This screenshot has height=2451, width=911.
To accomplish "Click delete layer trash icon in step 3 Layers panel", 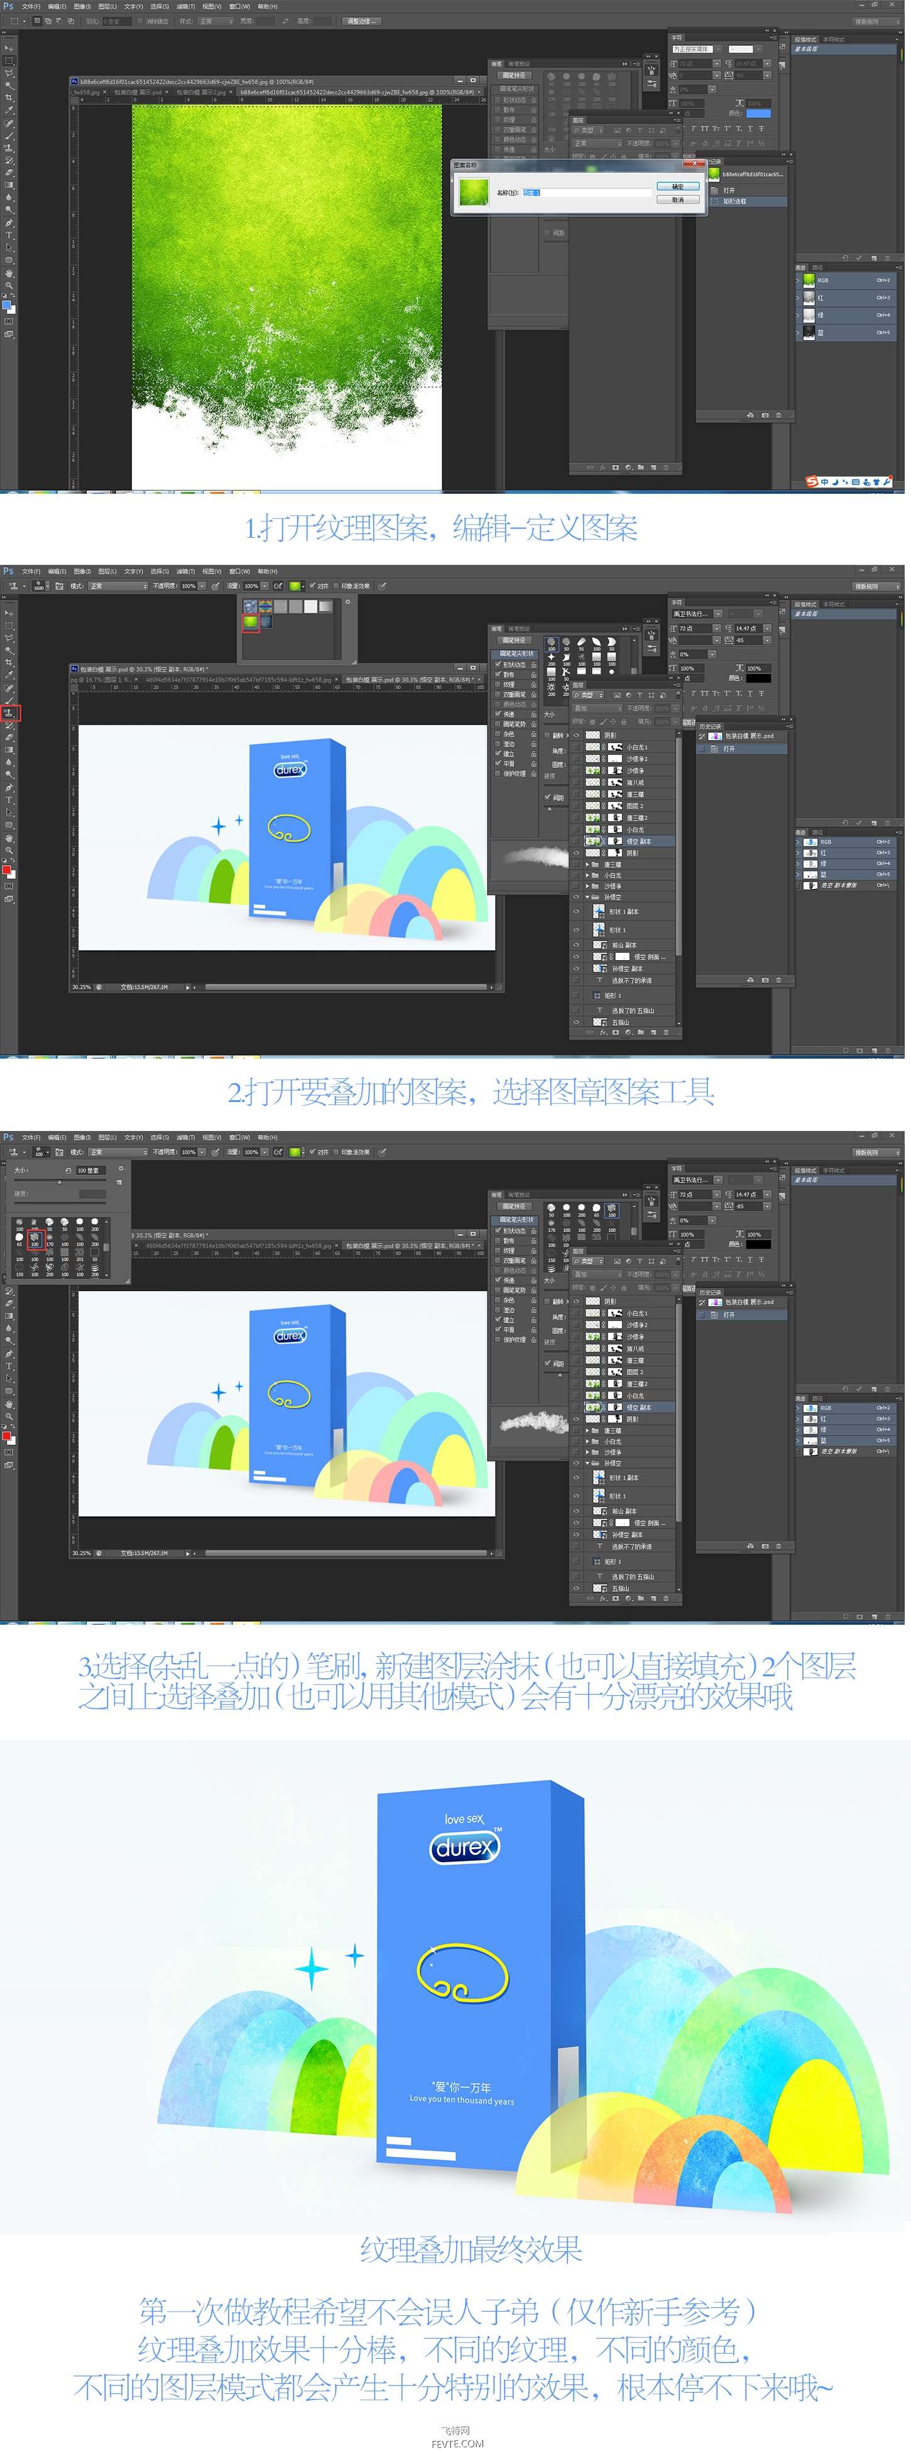I will point(667,1598).
